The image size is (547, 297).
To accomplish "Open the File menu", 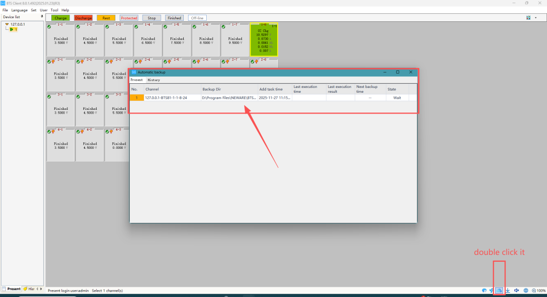I will [x=5, y=10].
